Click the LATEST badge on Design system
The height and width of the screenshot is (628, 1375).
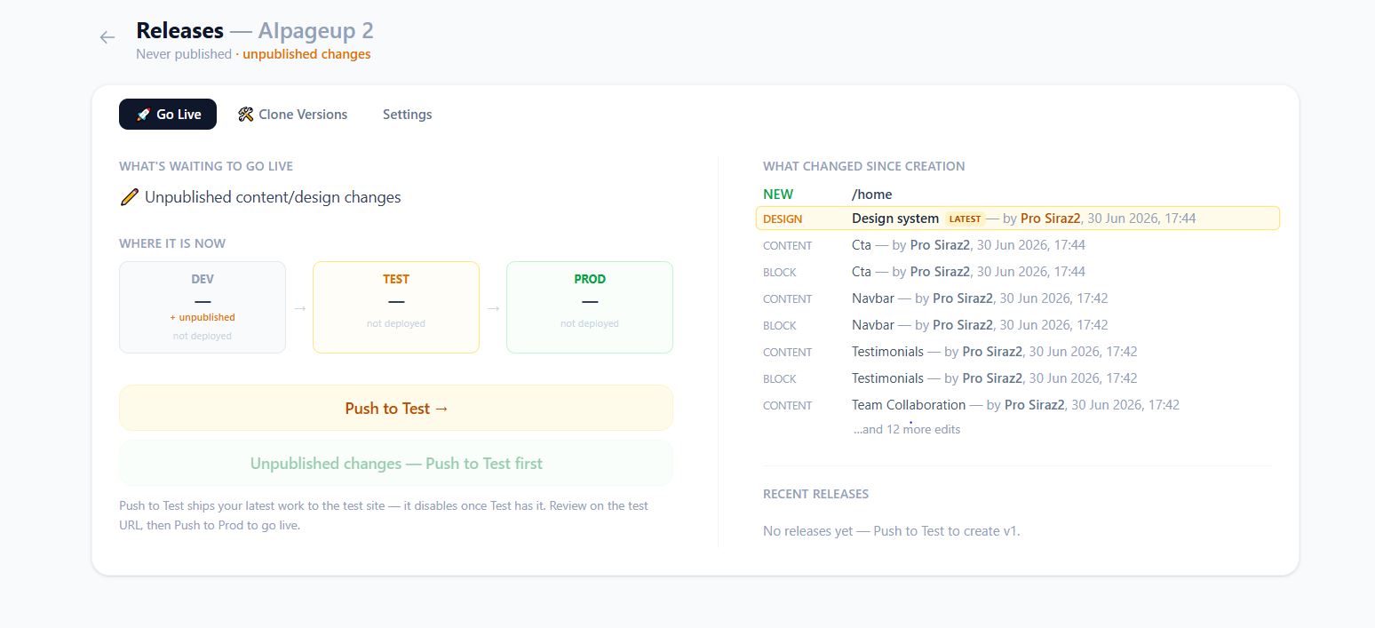[x=965, y=219]
